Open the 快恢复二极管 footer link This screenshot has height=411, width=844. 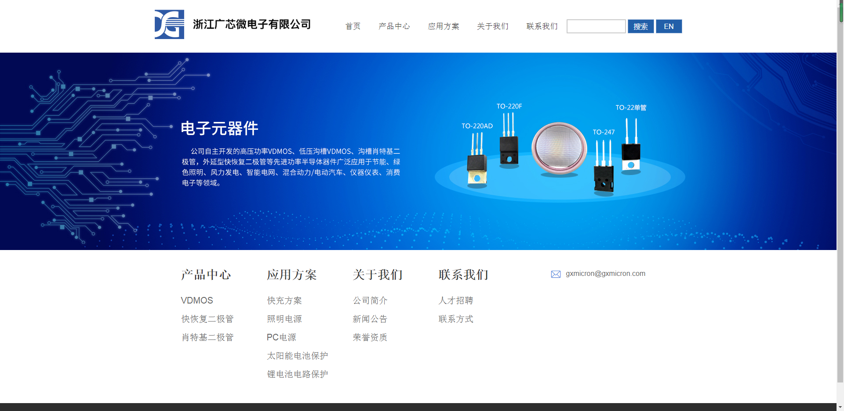pyautogui.click(x=207, y=319)
